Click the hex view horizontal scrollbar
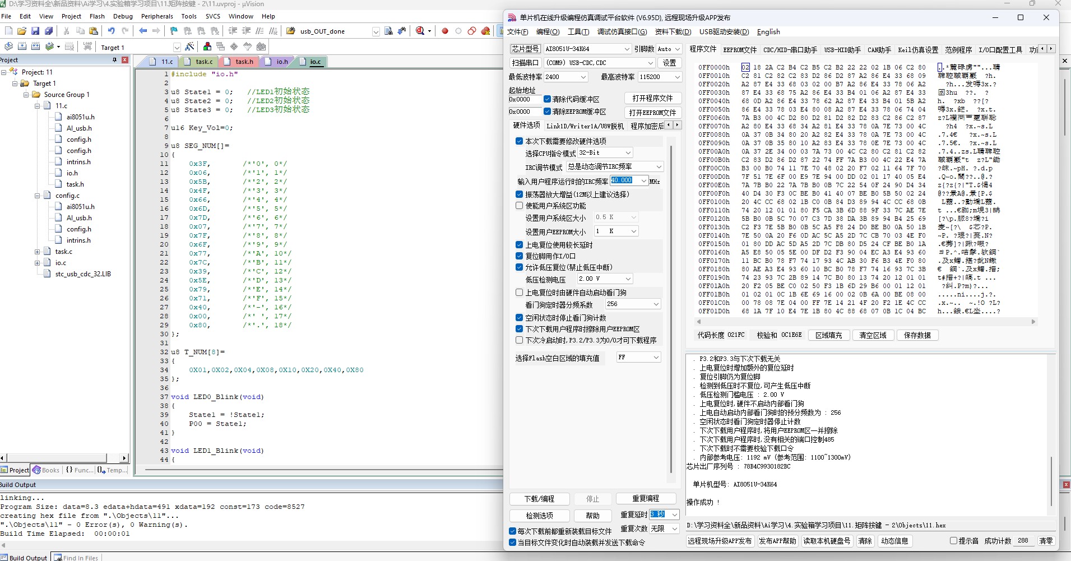This screenshot has height=561, width=1071. point(866,322)
